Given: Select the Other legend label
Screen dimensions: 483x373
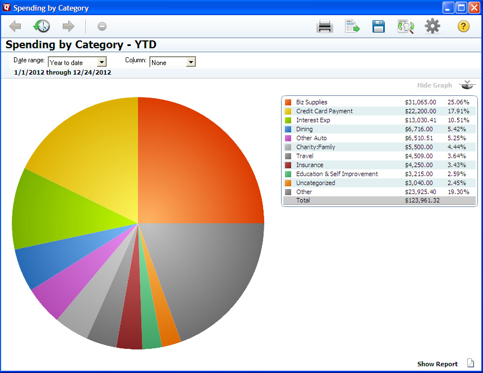Looking at the screenshot, I should tap(304, 192).
